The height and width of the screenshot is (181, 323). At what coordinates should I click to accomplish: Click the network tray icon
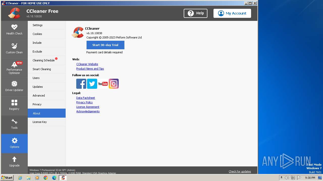(293, 178)
